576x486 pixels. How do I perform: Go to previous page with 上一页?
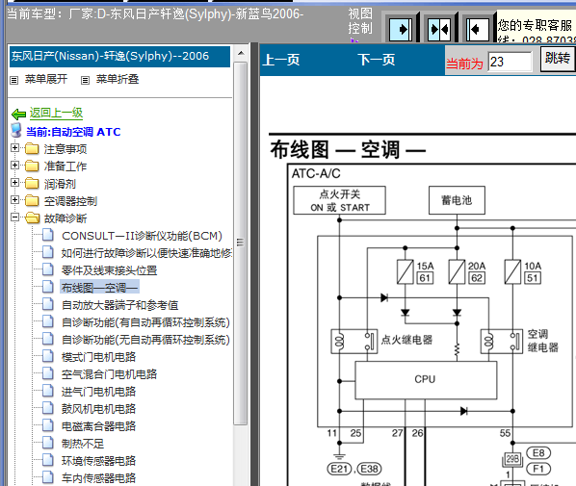(281, 60)
